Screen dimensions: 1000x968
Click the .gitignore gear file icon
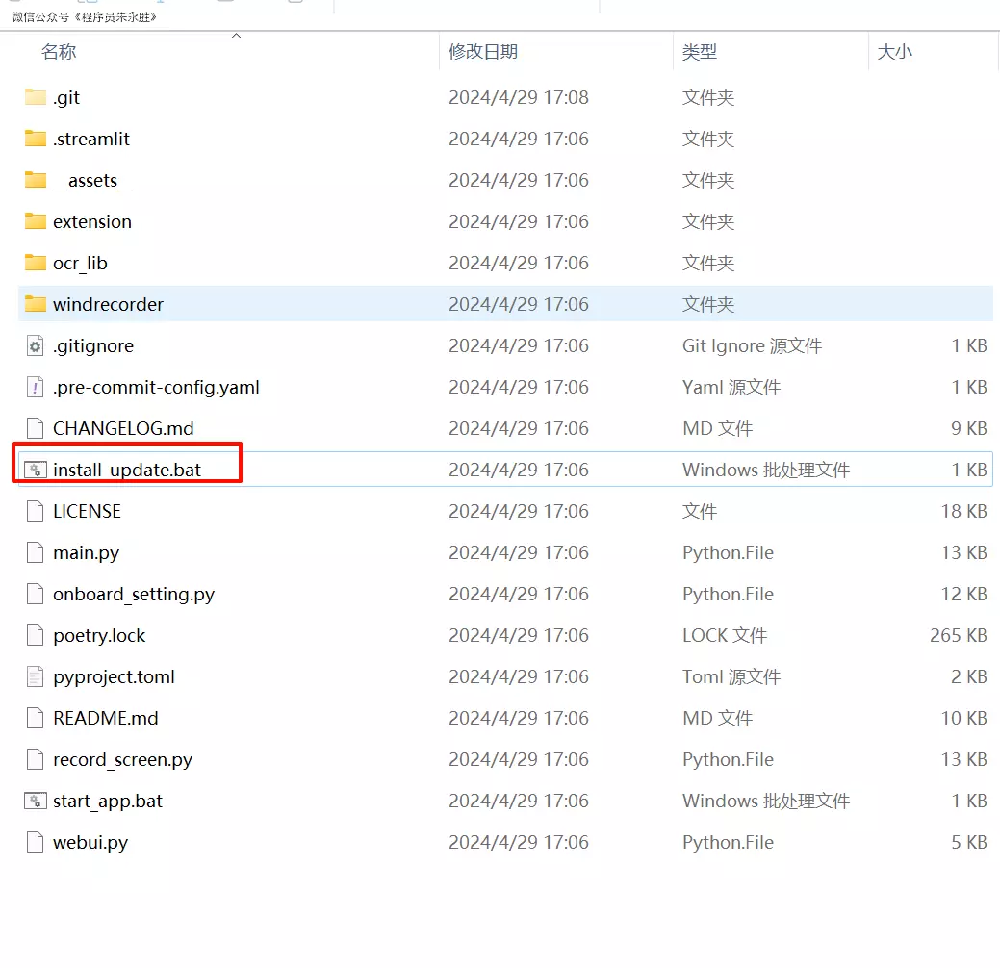point(36,345)
